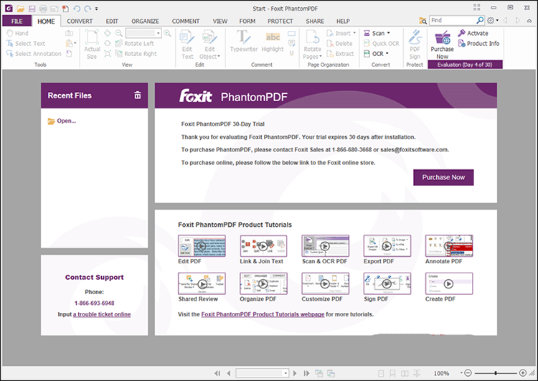The width and height of the screenshot is (538, 381).
Task: Open advanced search folder icon
Action: point(423,21)
